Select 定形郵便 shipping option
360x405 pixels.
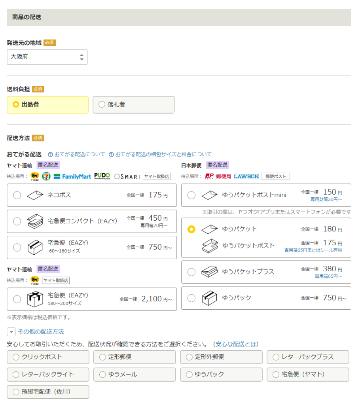pyautogui.click(x=135, y=357)
